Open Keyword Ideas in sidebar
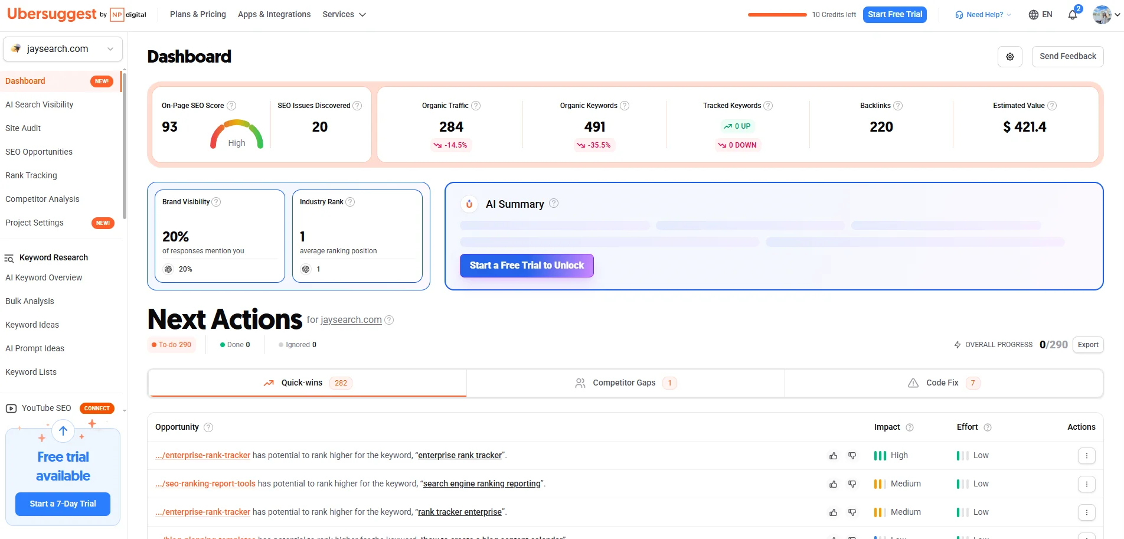The height and width of the screenshot is (539, 1124). pos(32,325)
